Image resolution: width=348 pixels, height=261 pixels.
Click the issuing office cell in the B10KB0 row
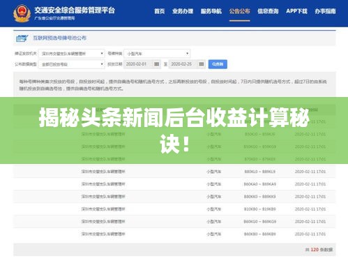tap(103, 209)
